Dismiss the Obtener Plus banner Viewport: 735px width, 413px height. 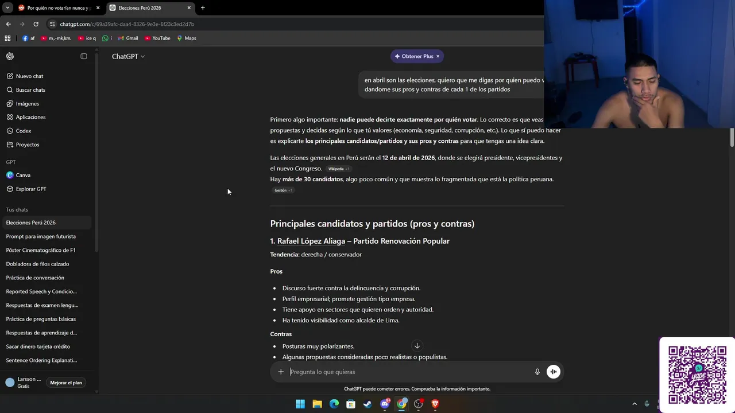[438, 56]
